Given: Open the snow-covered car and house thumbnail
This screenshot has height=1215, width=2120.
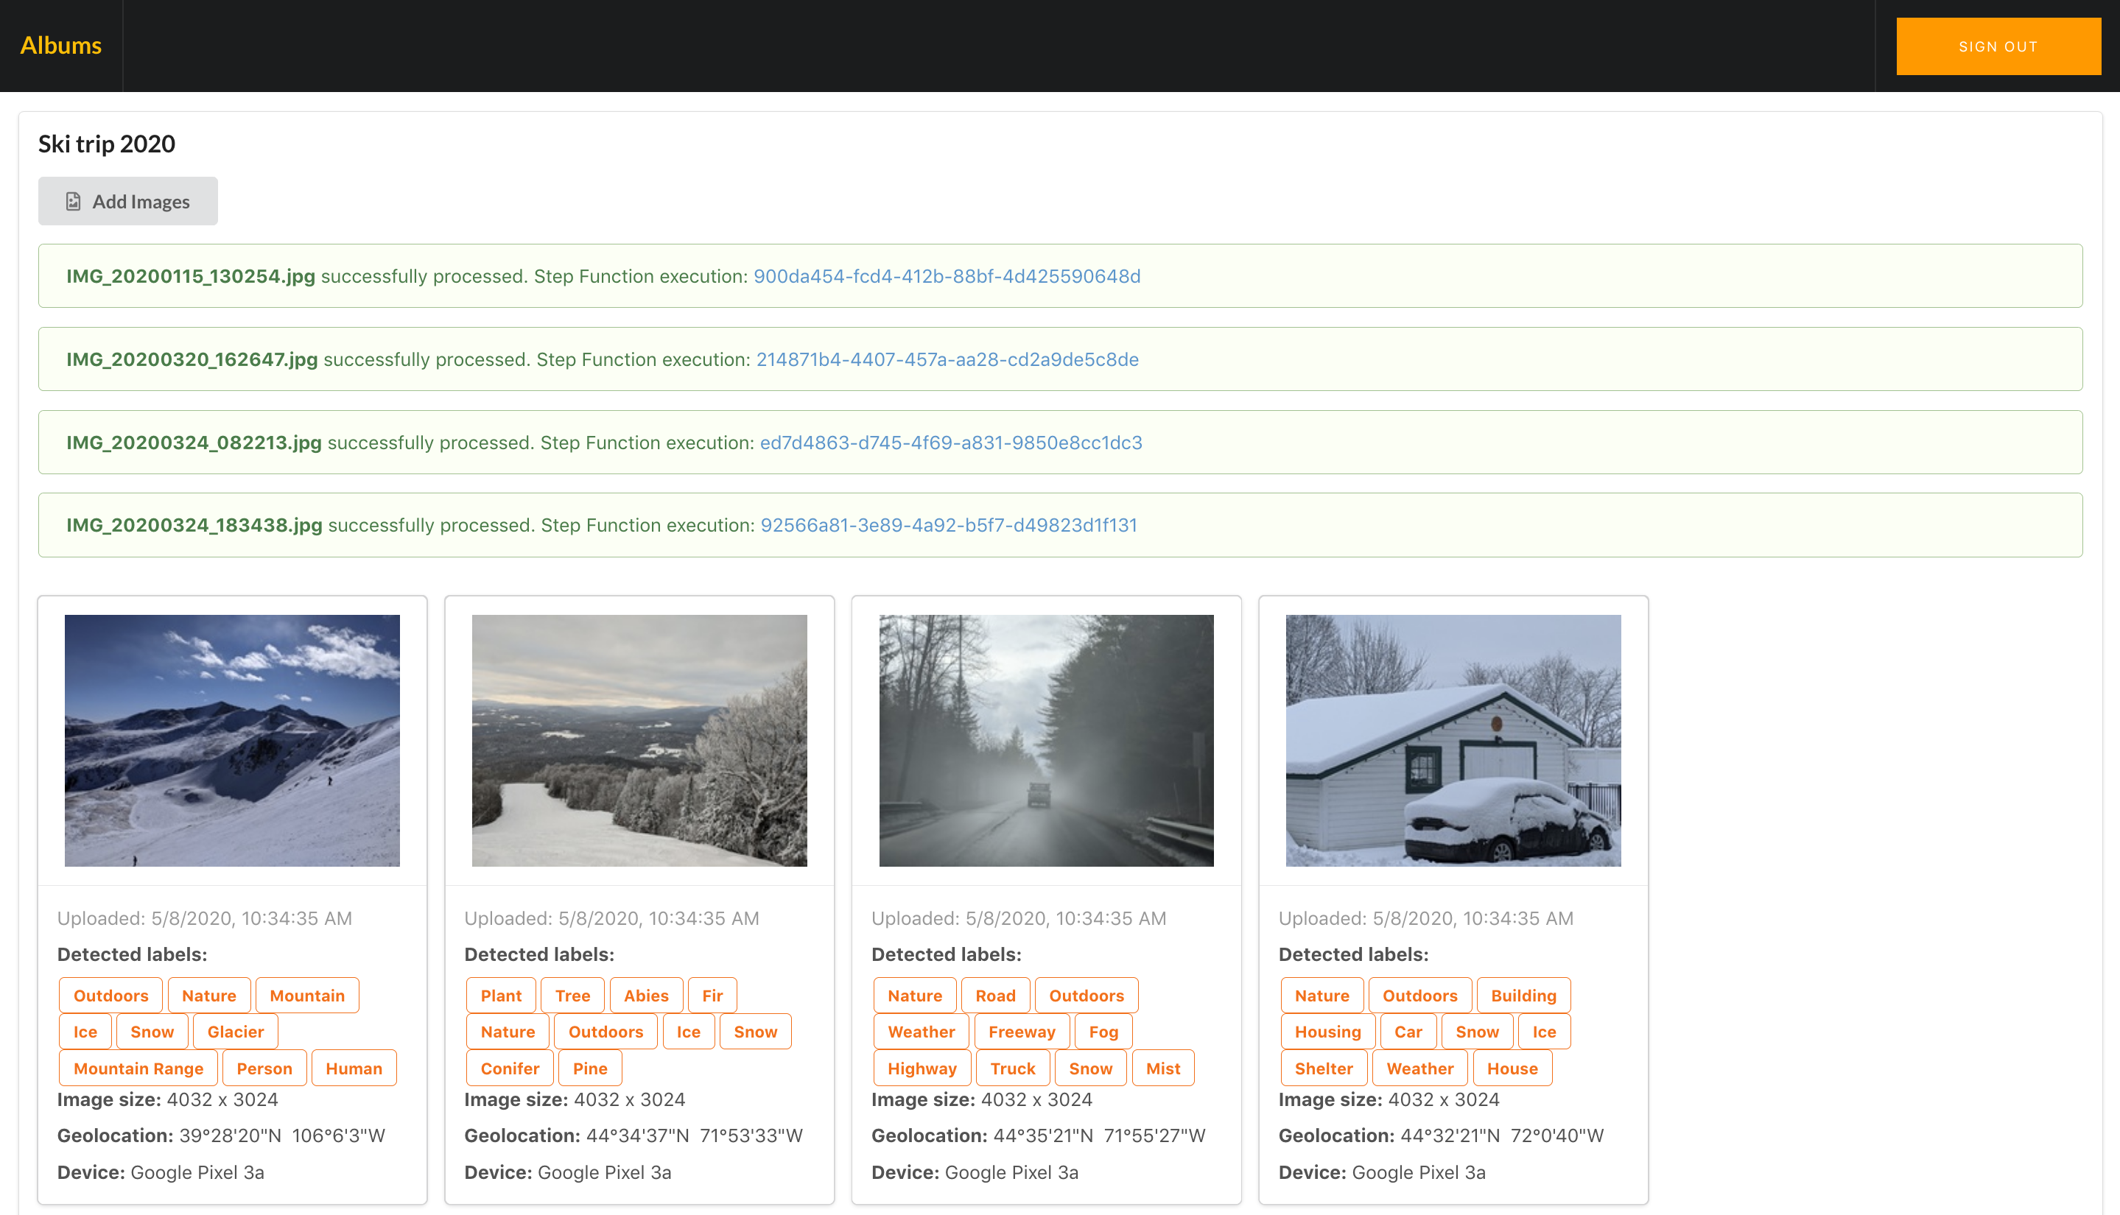Looking at the screenshot, I should (x=1453, y=740).
